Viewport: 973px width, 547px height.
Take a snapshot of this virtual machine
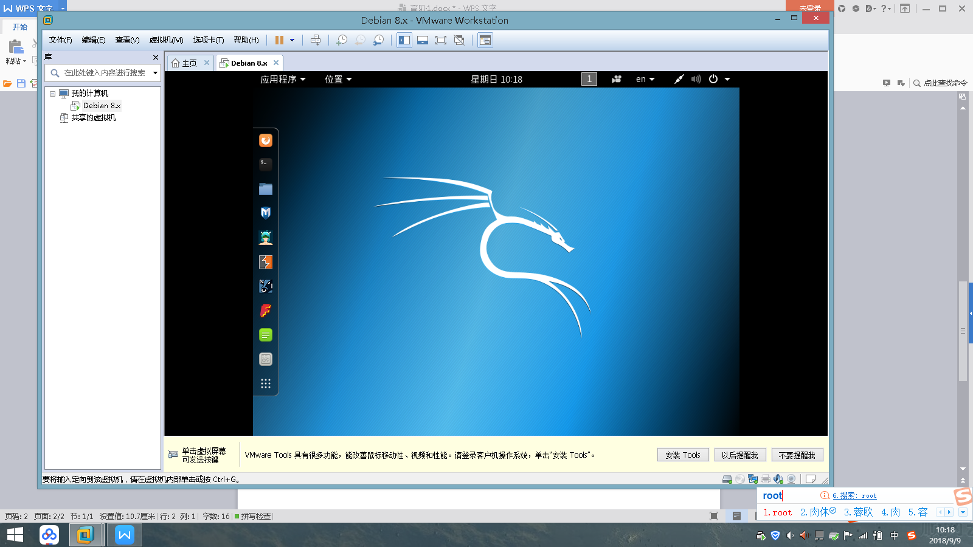tap(342, 40)
